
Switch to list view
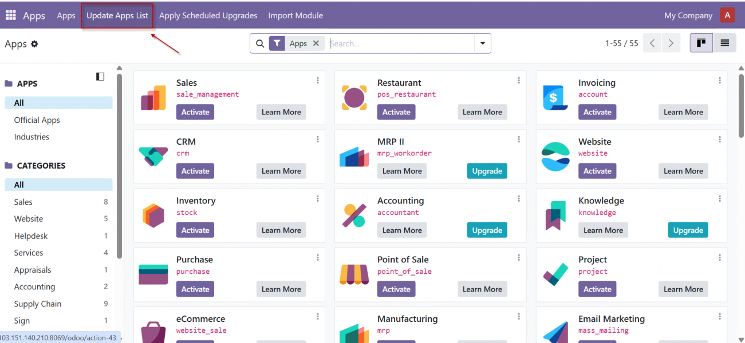tap(724, 43)
